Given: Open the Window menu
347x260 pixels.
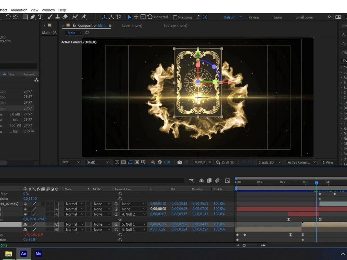Looking at the screenshot, I should pyautogui.click(x=48, y=10).
